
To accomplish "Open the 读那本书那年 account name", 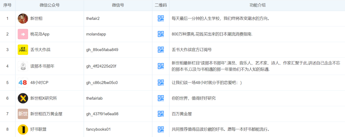I will (42, 66).
